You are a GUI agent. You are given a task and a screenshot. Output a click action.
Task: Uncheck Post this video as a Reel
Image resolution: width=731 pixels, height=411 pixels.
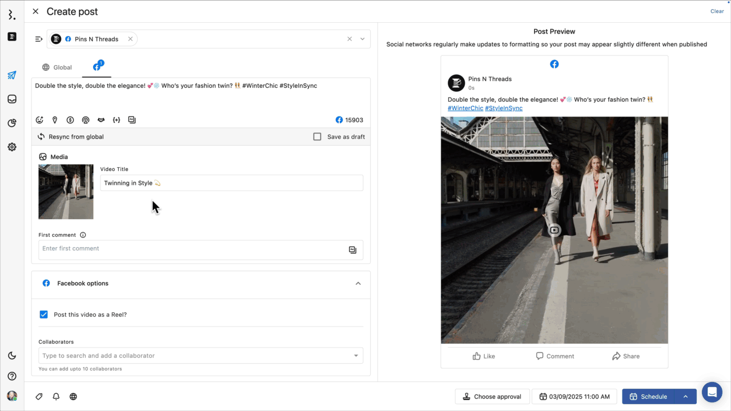[x=43, y=315]
